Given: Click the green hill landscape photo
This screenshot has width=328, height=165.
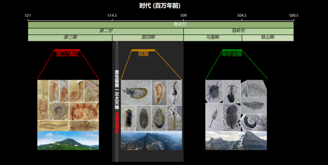Looking at the screenshot, I should [68, 141].
